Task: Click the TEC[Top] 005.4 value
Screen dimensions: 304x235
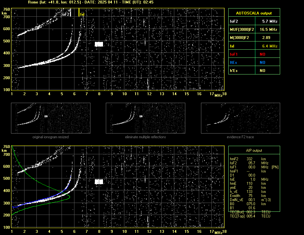Action: coord(251,216)
